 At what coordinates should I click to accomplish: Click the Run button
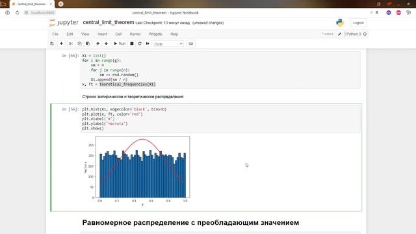(x=120, y=44)
